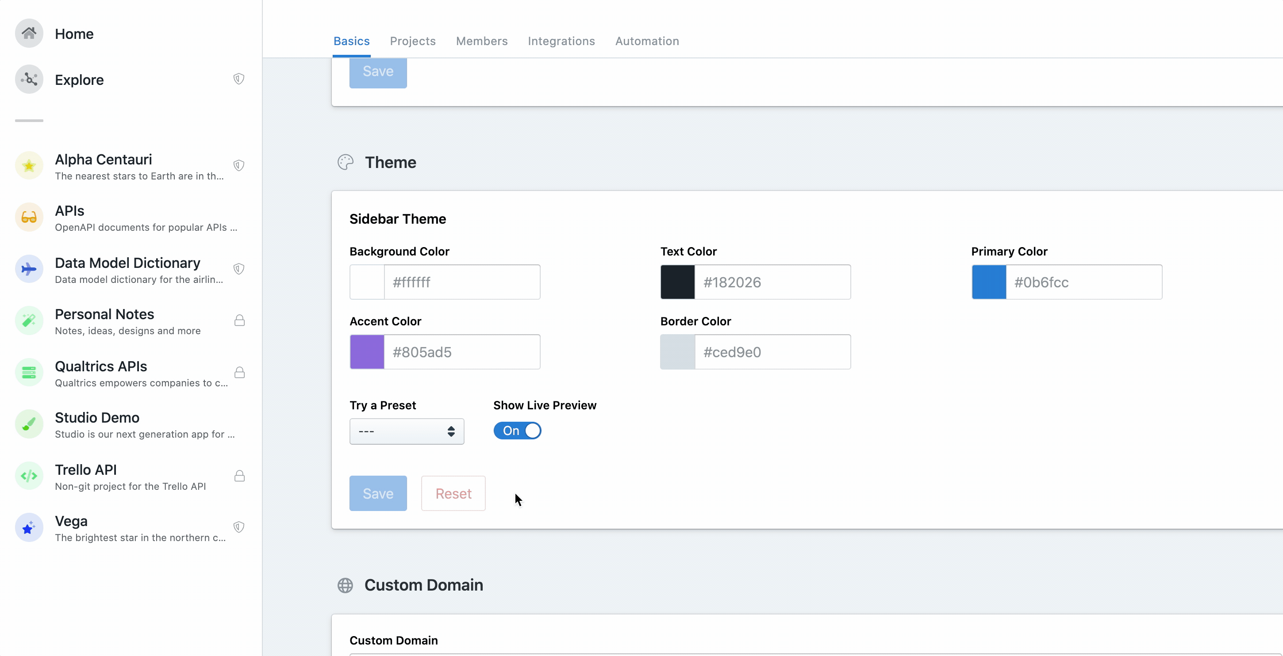Open the Automation tab

click(x=646, y=41)
